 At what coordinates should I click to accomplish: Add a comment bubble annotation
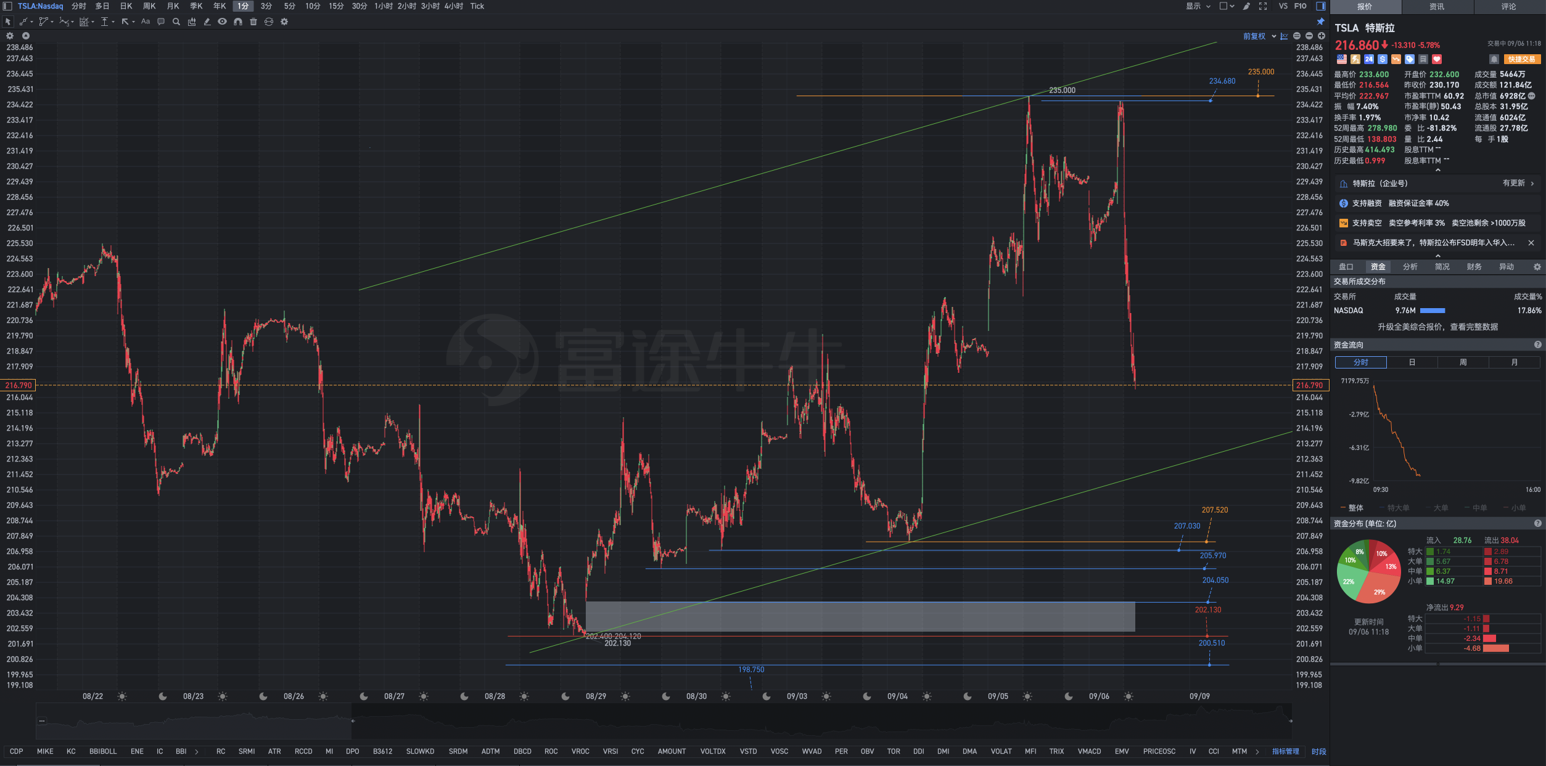click(x=161, y=22)
